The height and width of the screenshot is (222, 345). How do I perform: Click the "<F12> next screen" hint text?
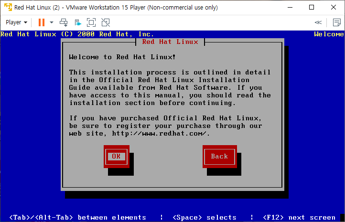[x=299, y=218]
